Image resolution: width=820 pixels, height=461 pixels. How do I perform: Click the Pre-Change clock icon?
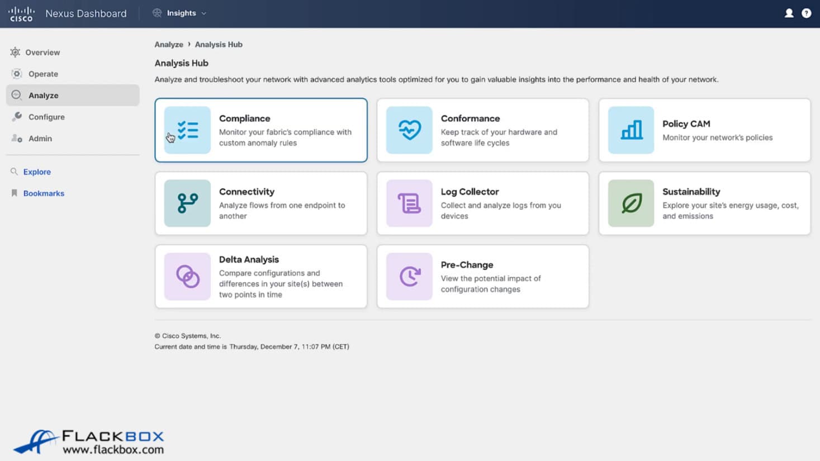click(409, 277)
